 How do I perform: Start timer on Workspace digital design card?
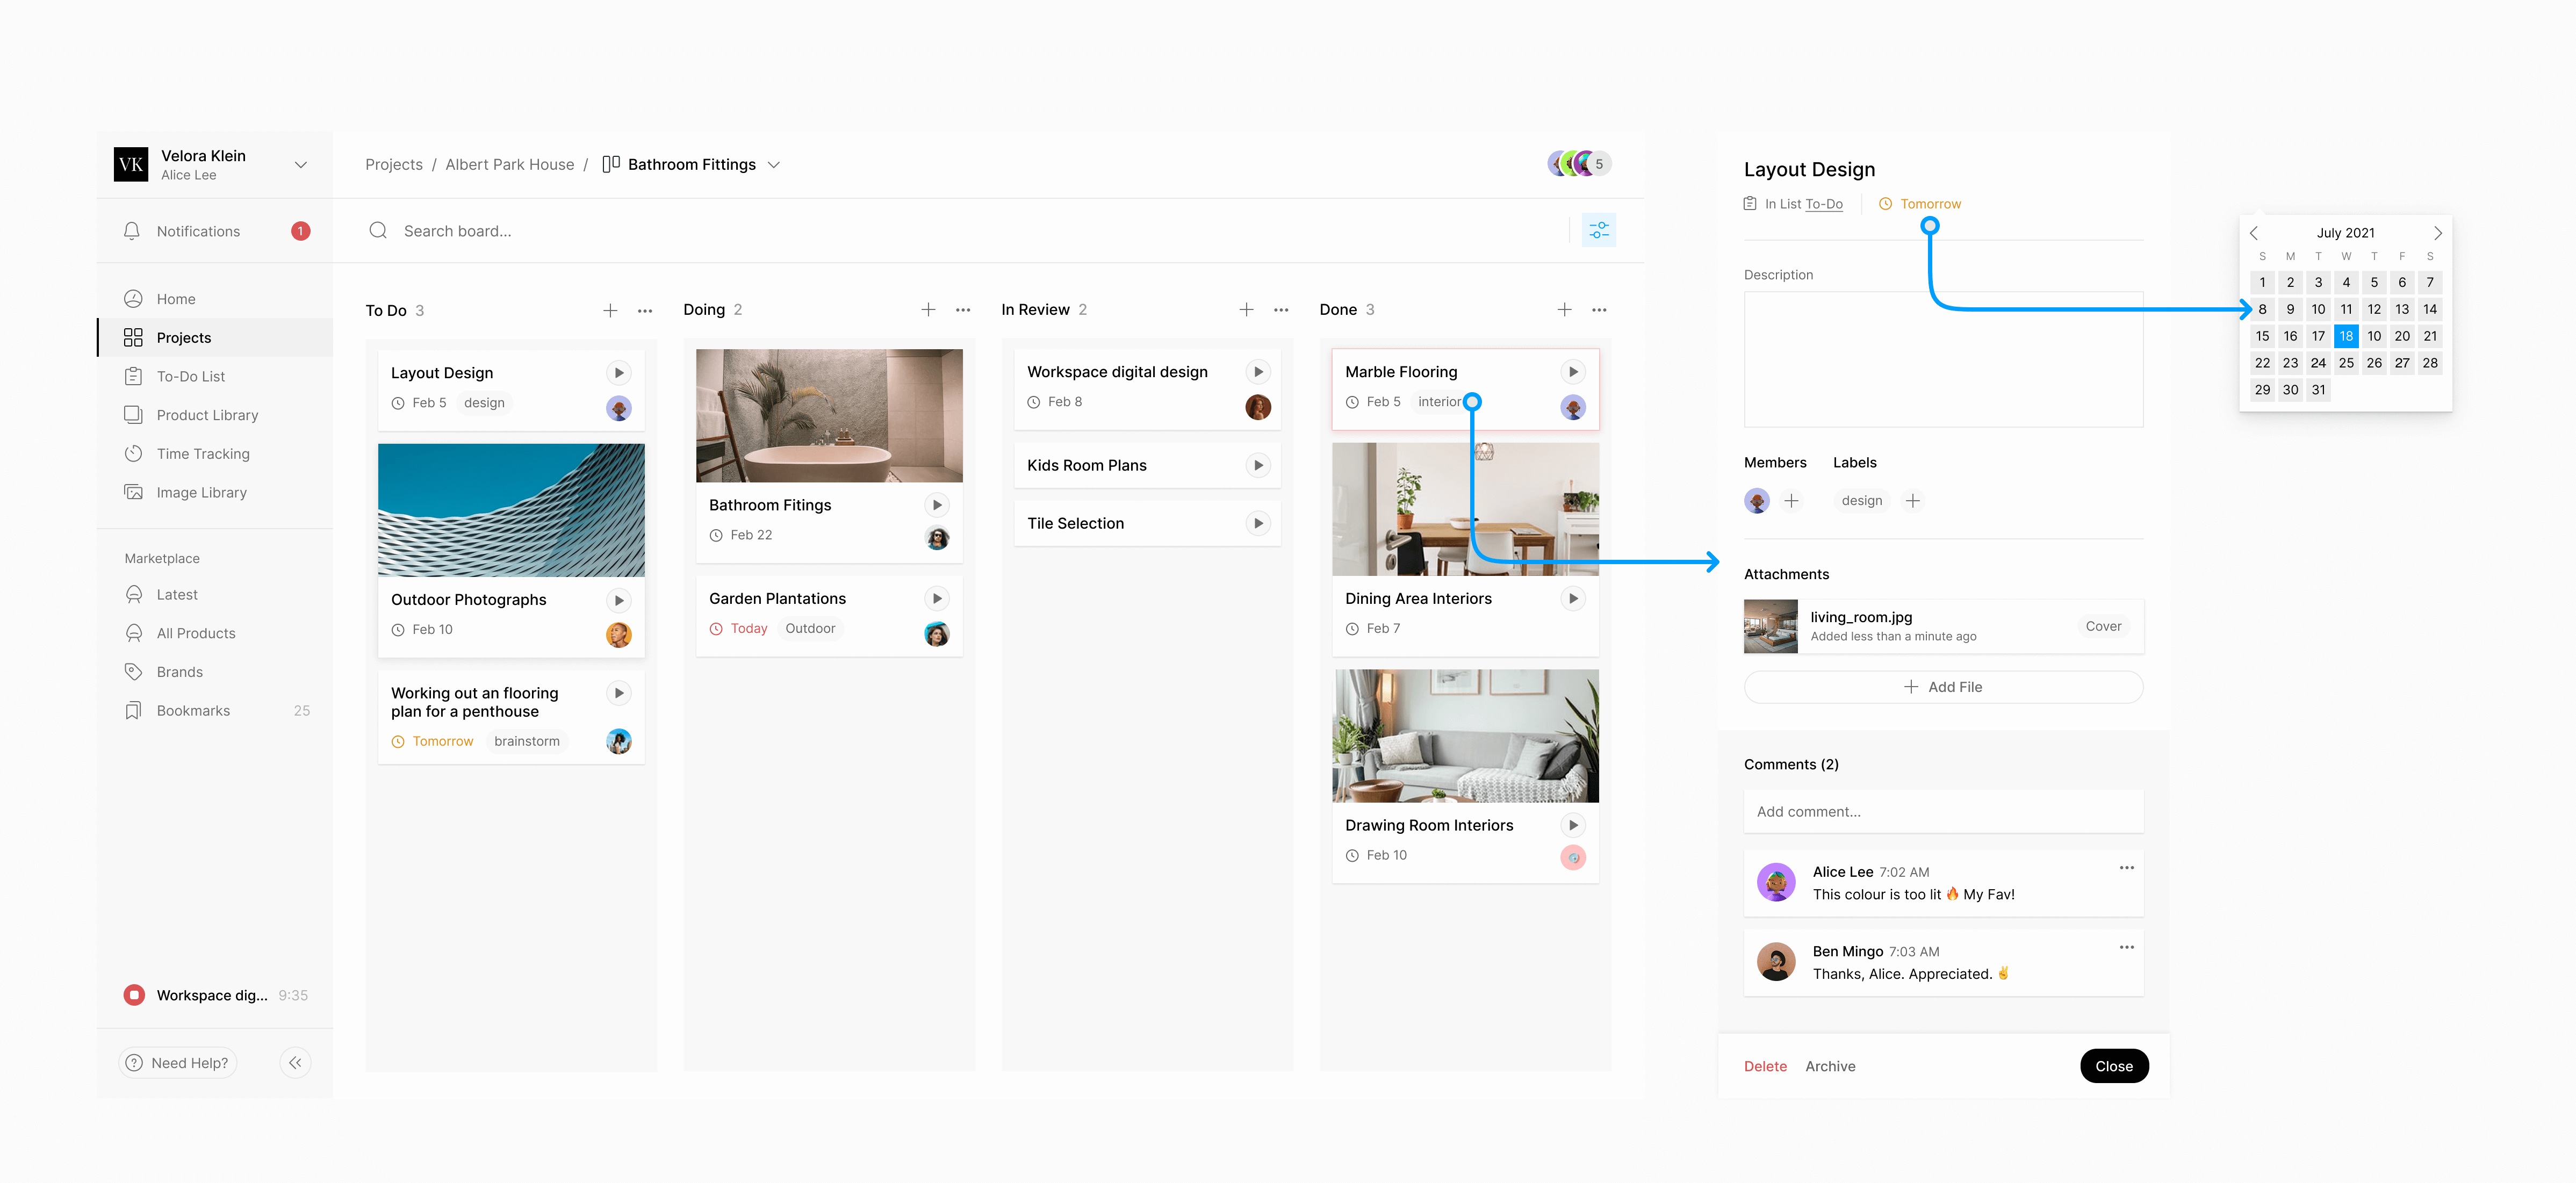click(x=1258, y=371)
